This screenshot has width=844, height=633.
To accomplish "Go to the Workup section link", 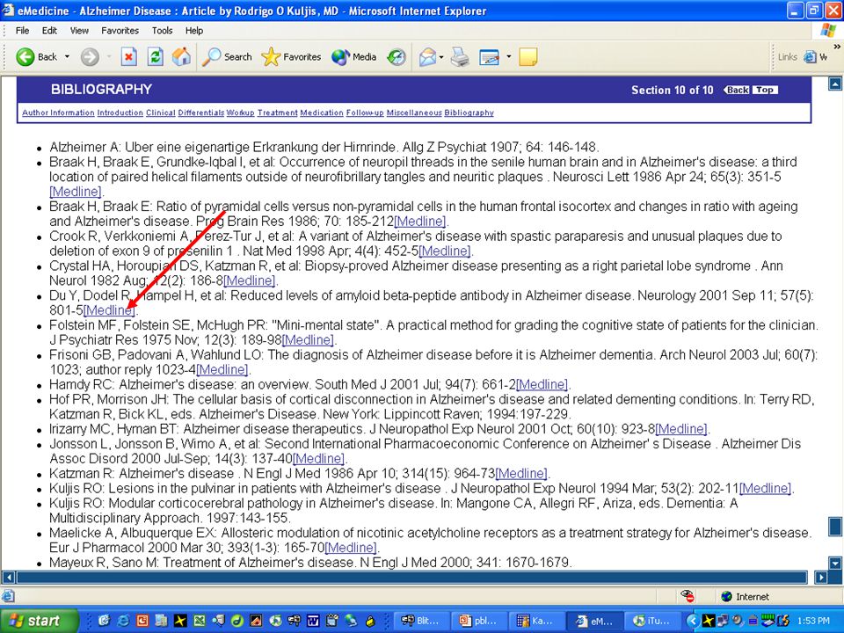I will click(240, 113).
